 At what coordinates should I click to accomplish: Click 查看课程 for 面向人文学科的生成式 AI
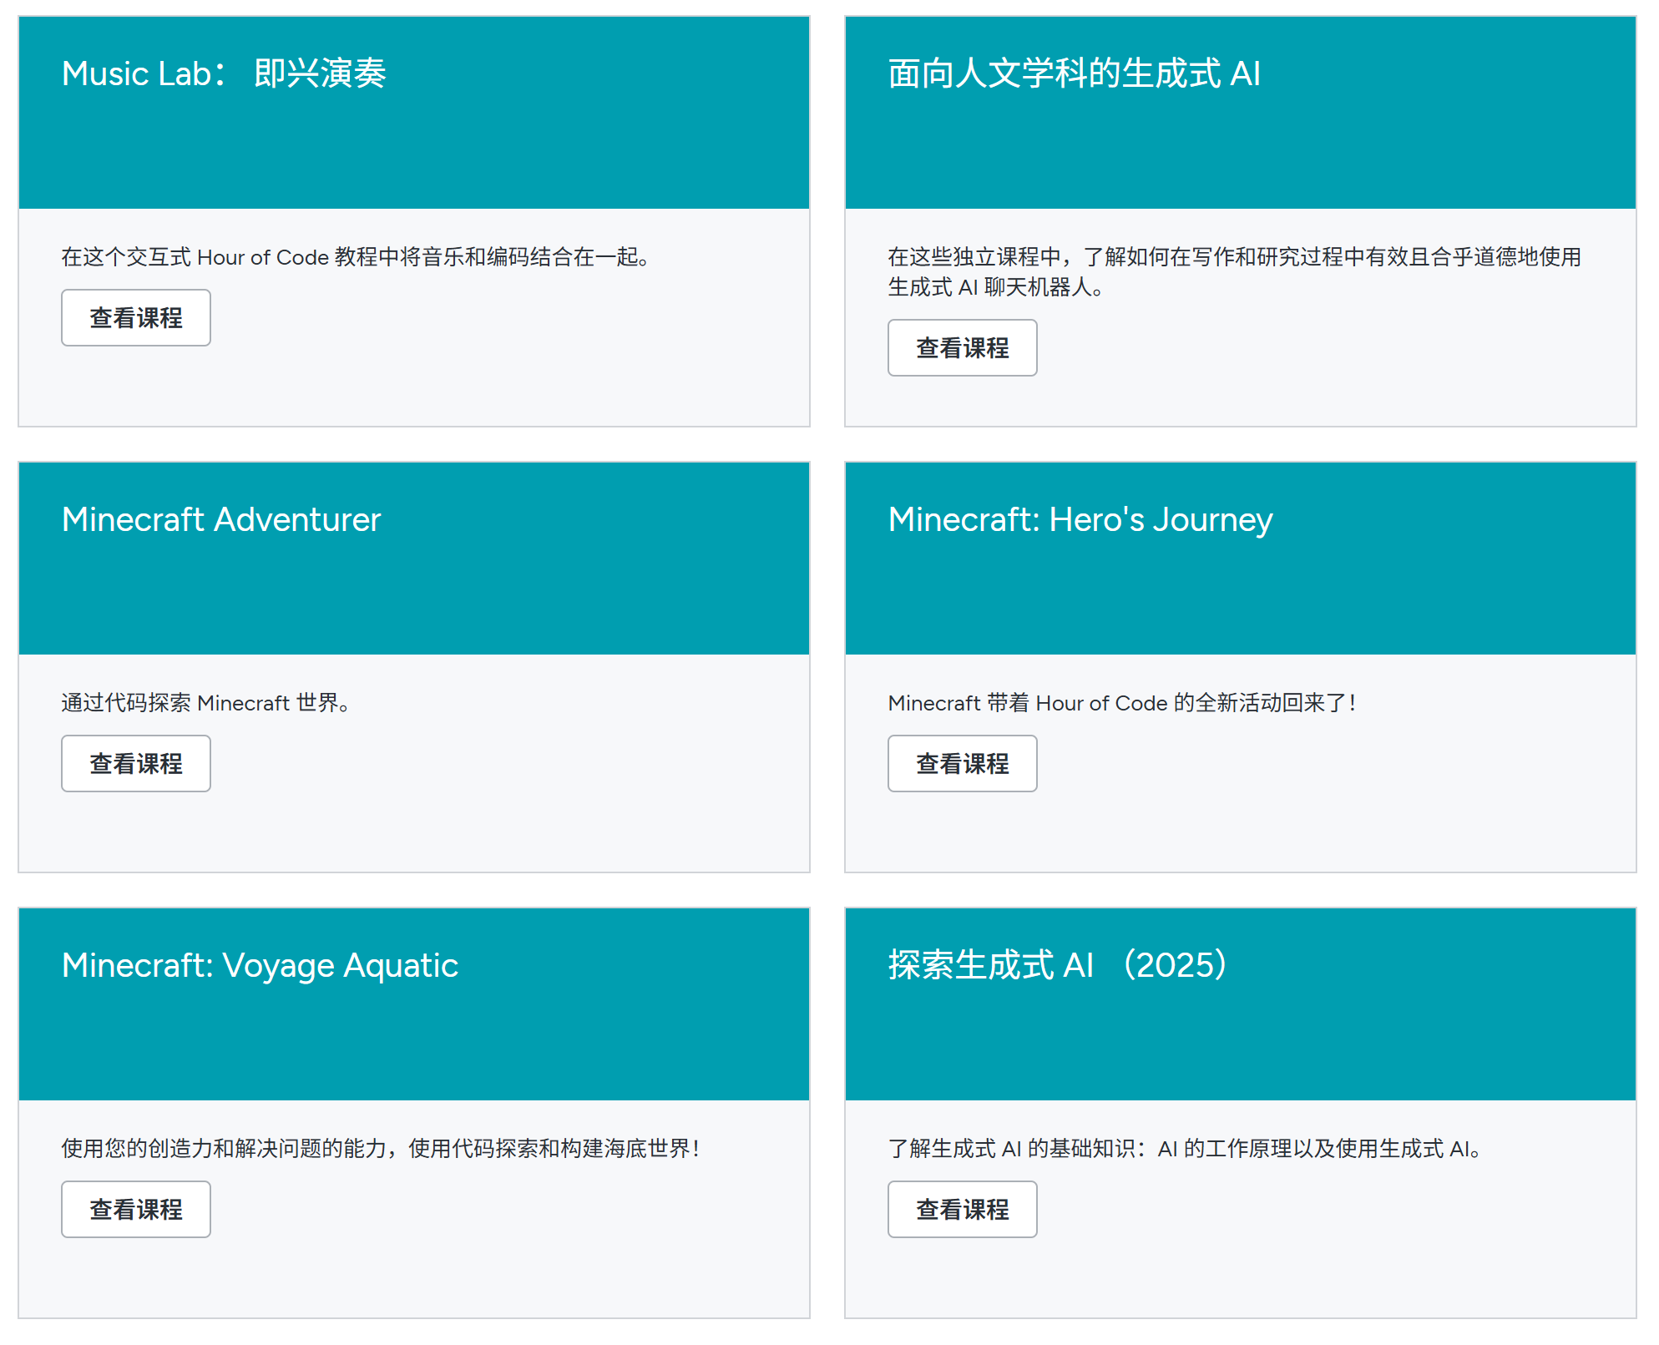coord(962,347)
